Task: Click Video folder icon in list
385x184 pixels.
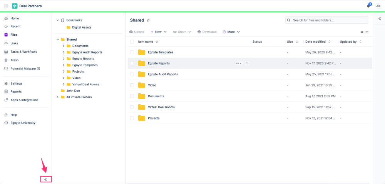Action: click(x=142, y=85)
